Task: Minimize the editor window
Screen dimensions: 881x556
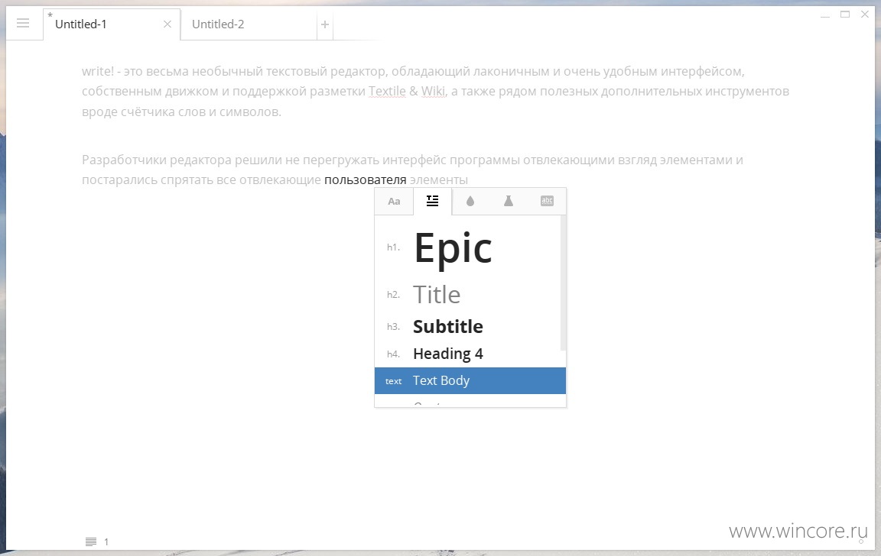Action: 825,15
